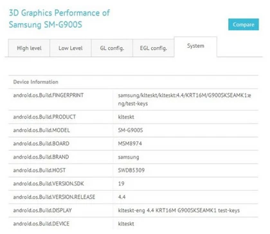Click the 'MSM8974' board value
The width and height of the screenshot is (270, 234).
(x=130, y=144)
